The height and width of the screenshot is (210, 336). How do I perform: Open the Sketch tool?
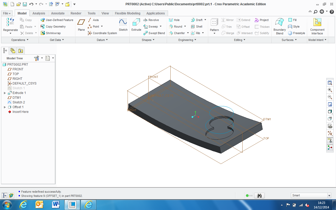pyautogui.click(x=123, y=25)
